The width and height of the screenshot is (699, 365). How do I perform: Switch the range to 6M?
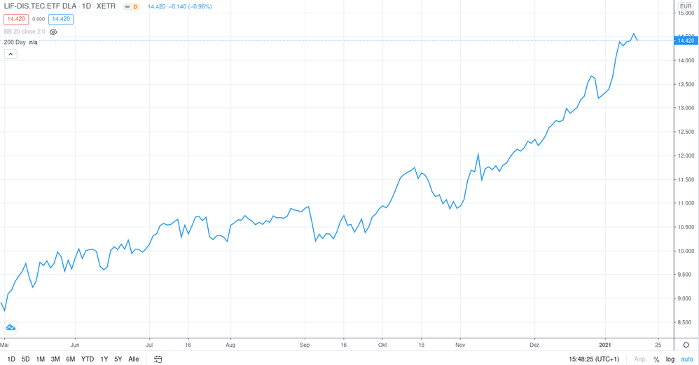coord(71,359)
